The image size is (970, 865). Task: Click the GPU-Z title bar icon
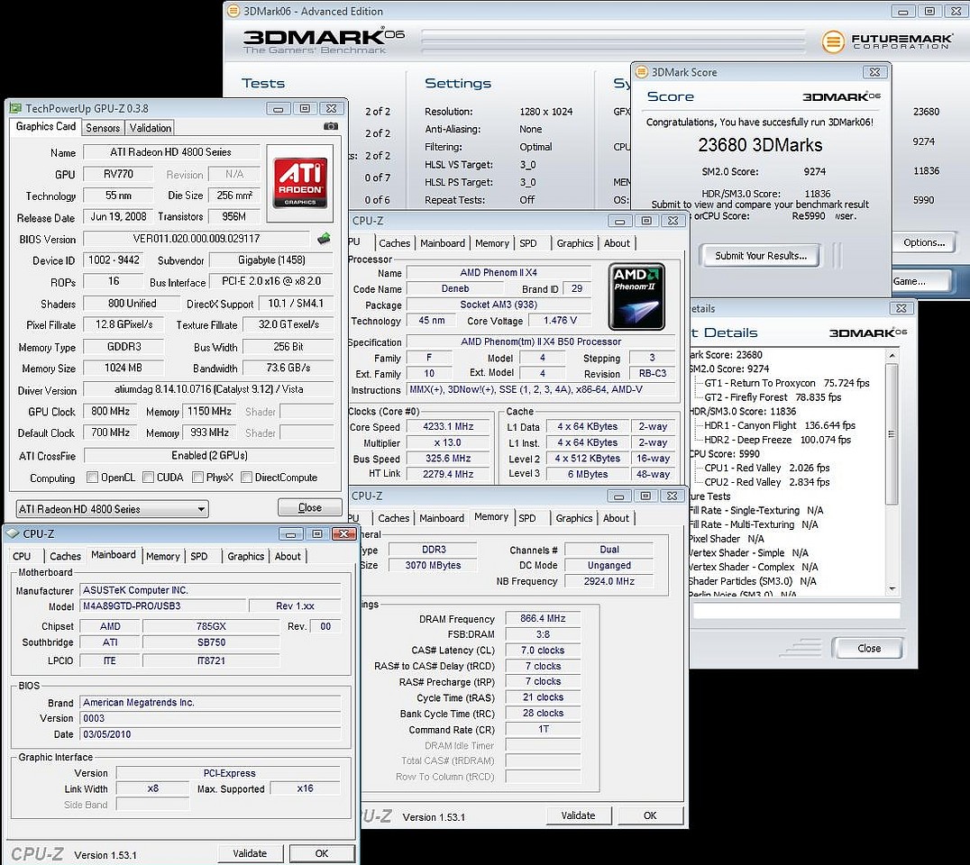16,108
